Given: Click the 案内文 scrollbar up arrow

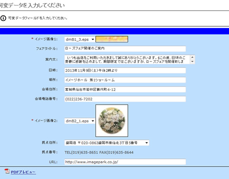Looking at the screenshot, I should click(192, 57).
